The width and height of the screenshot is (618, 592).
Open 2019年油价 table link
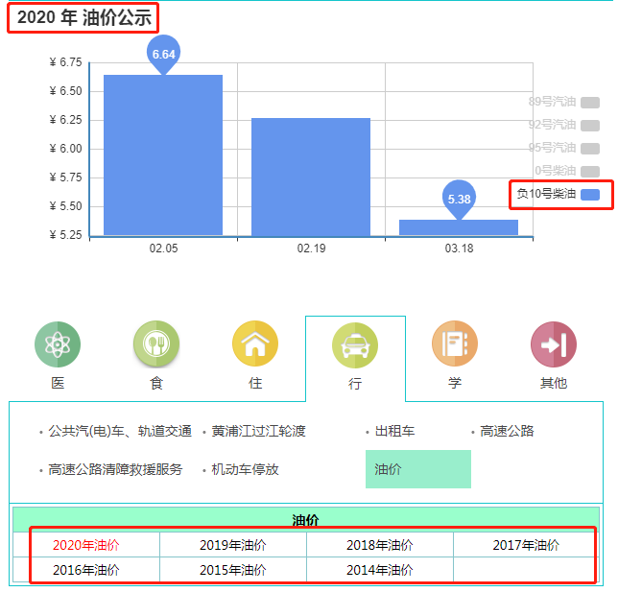click(x=233, y=545)
